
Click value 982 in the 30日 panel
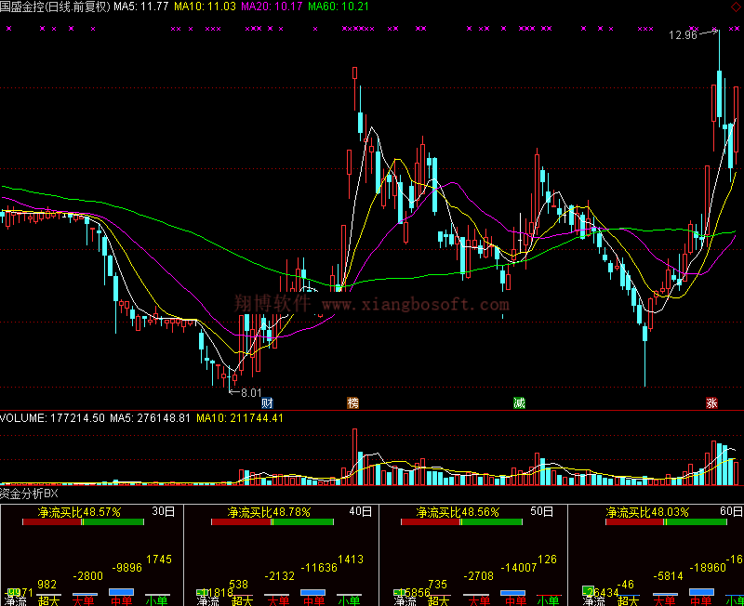tap(47, 585)
